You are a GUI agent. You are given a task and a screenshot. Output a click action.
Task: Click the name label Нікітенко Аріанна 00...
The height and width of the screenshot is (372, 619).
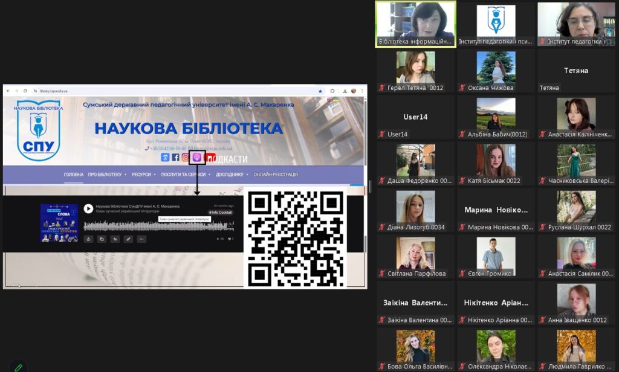point(500,320)
